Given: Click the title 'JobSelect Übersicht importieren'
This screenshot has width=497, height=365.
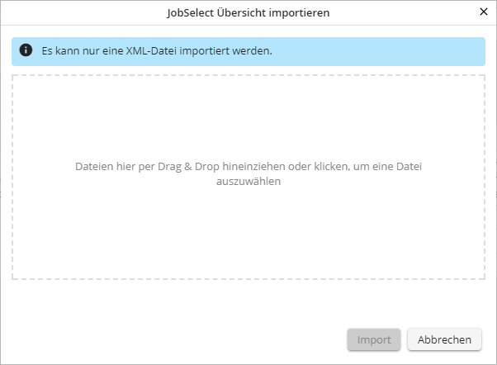Looking at the screenshot, I should [248, 12].
